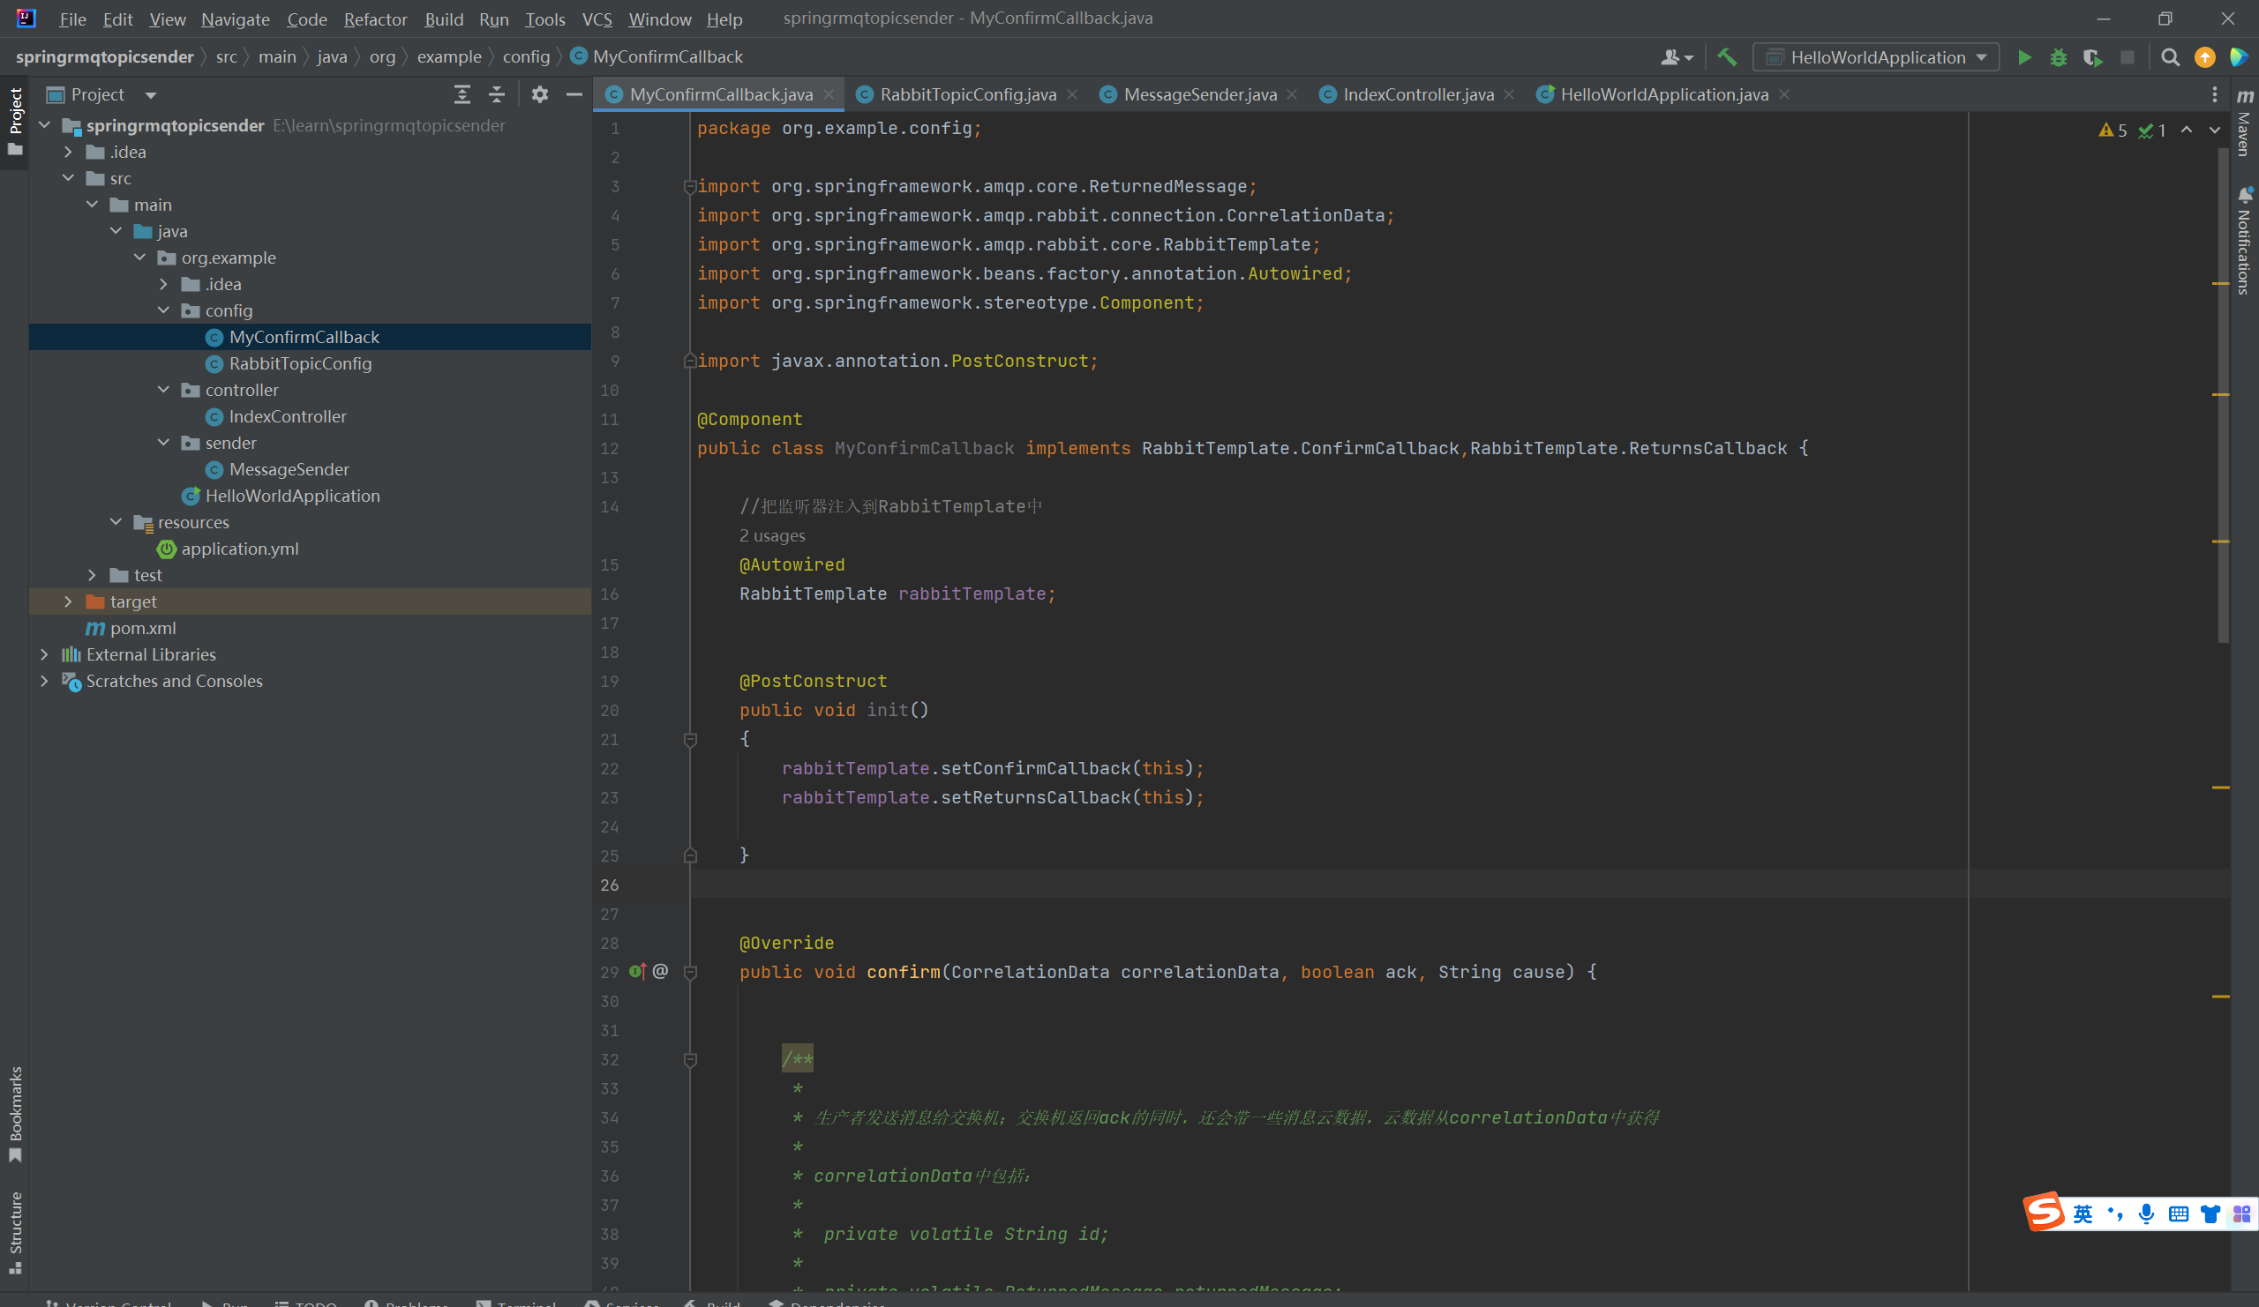
Task: Click the overriding method gutter icon on line 29
Action: point(637,972)
